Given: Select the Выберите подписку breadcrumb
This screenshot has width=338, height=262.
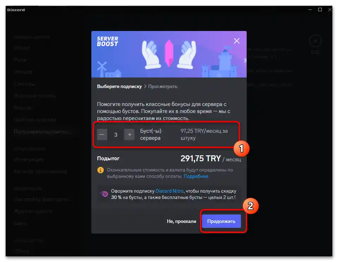Looking at the screenshot, I should tap(119, 87).
